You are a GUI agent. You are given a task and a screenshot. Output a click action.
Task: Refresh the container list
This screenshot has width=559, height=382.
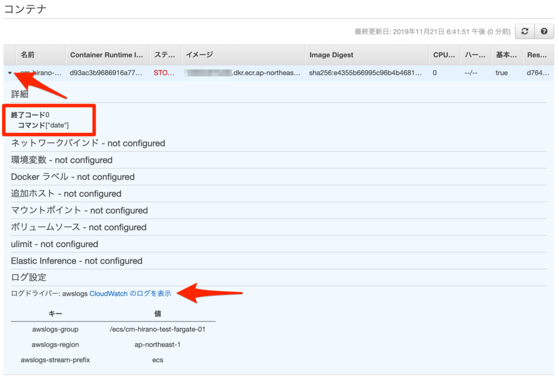[x=525, y=31]
